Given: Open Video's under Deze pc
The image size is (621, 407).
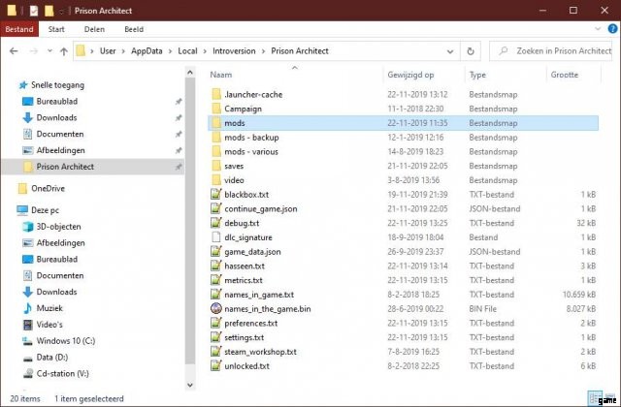Looking at the screenshot, I should click(x=49, y=325).
